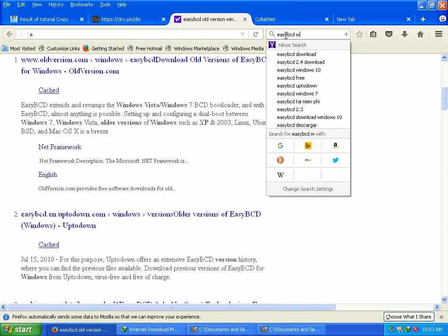Click the search magnifier icon
The width and height of the screenshot is (448, 336).
pyautogui.click(x=272, y=34)
